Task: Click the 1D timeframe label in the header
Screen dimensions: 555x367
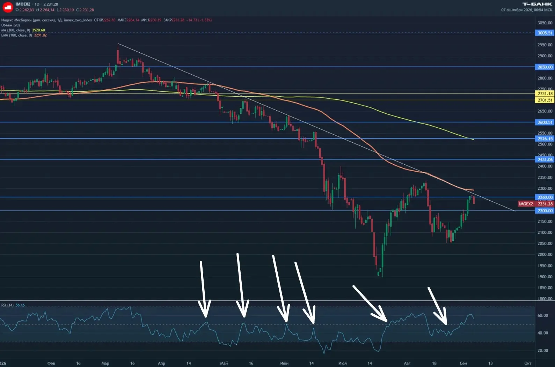Action: [37, 4]
